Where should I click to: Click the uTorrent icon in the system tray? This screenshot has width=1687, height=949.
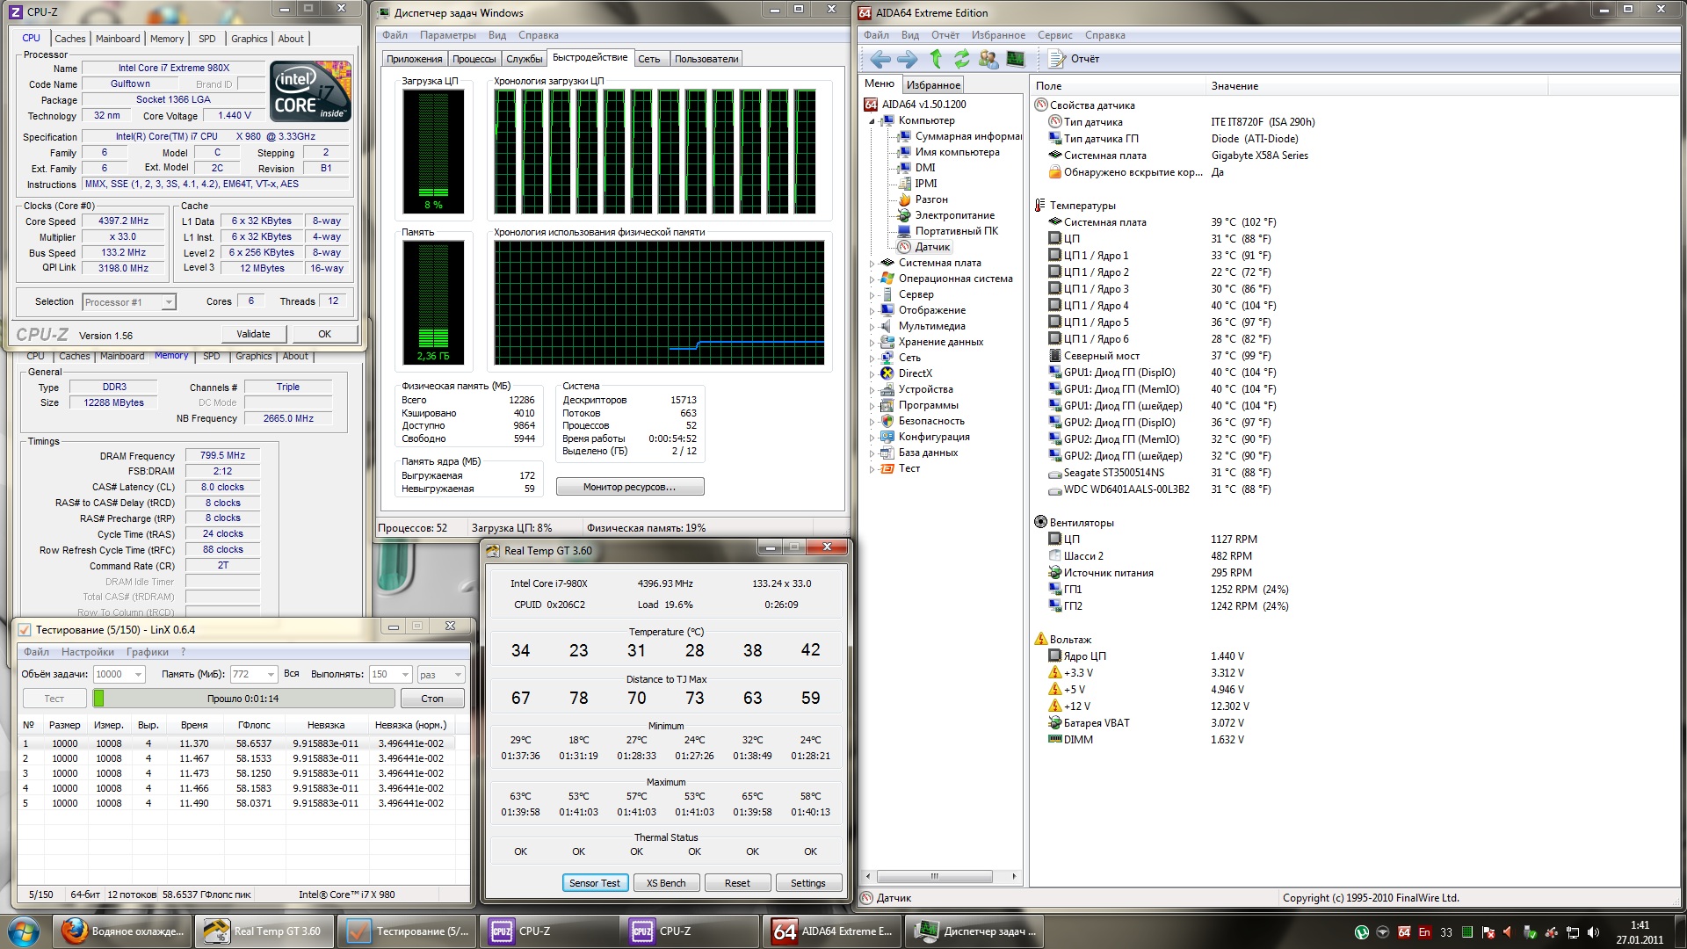pos(1362,932)
